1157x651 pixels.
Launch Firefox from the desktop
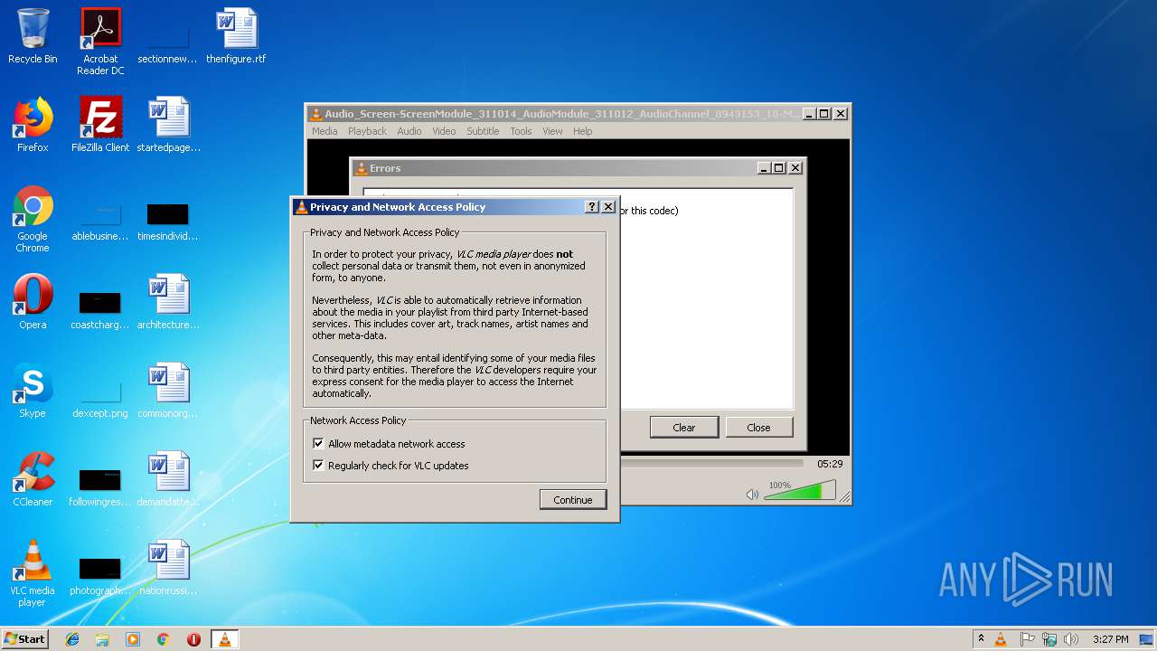(x=33, y=126)
